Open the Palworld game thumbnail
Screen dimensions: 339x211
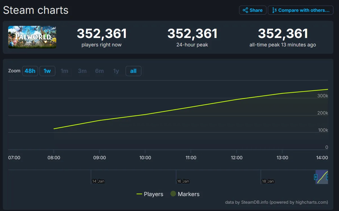32,37
